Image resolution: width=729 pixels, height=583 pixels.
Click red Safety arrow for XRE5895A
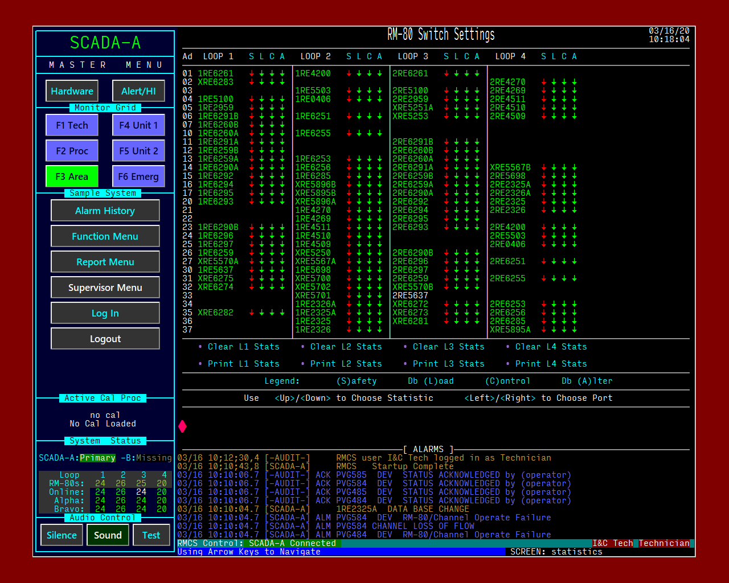click(x=544, y=330)
